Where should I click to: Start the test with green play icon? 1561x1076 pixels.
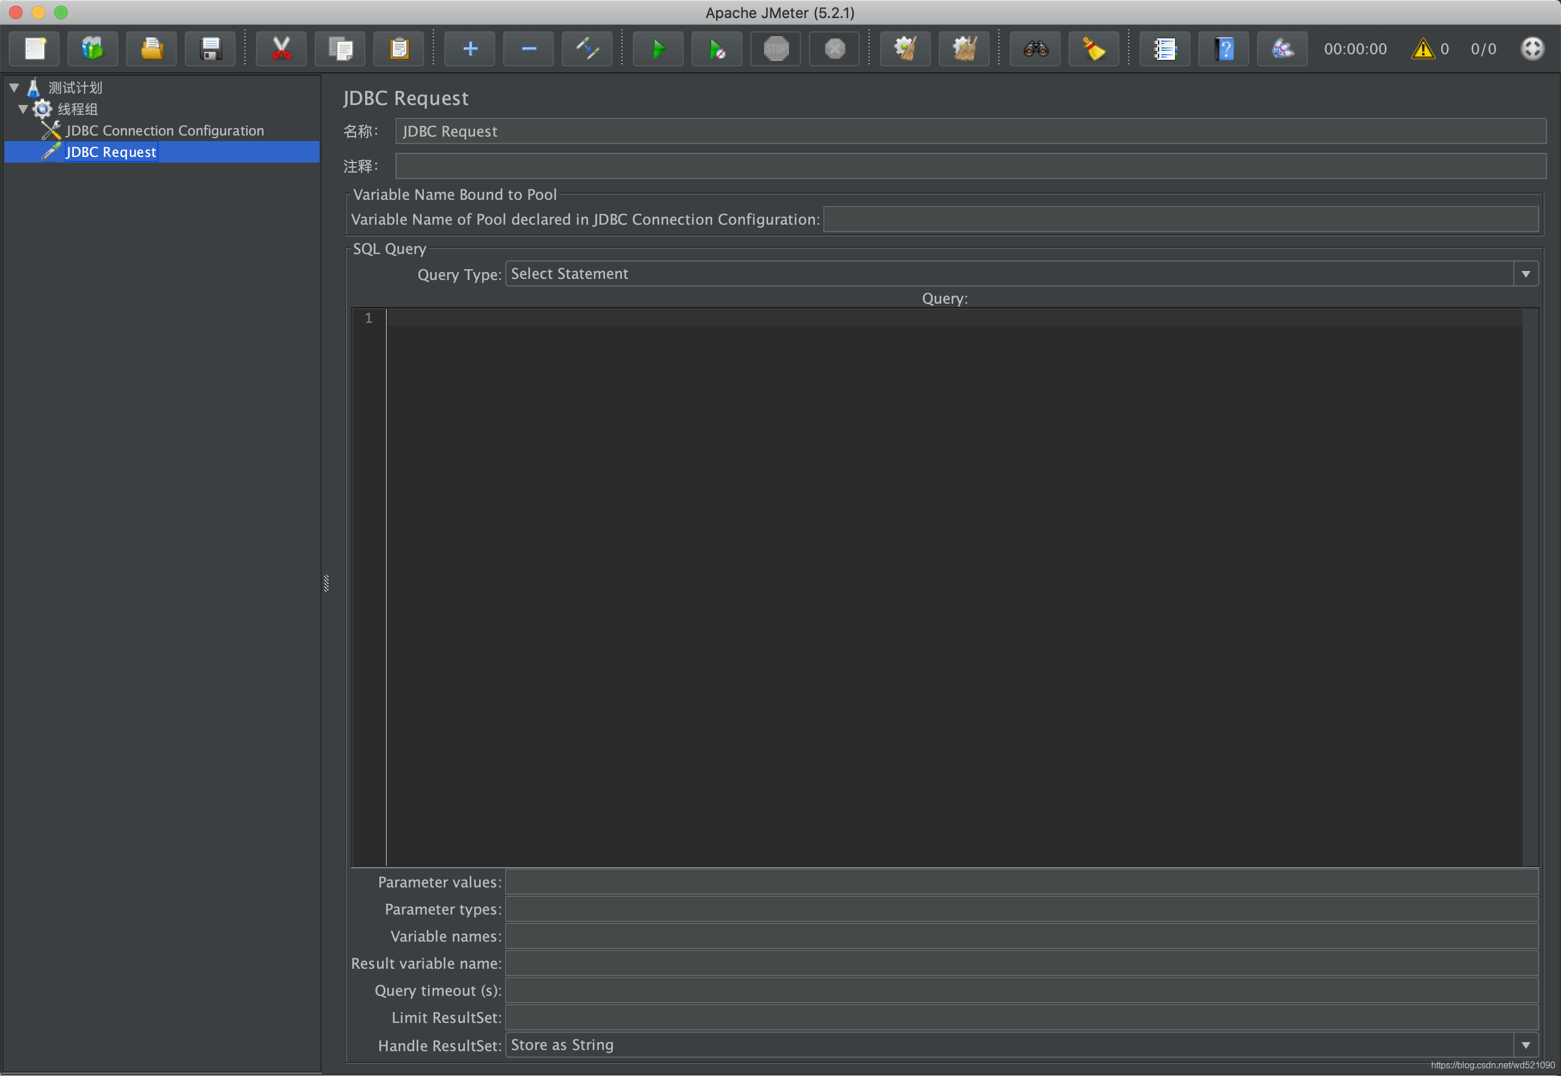coord(659,49)
